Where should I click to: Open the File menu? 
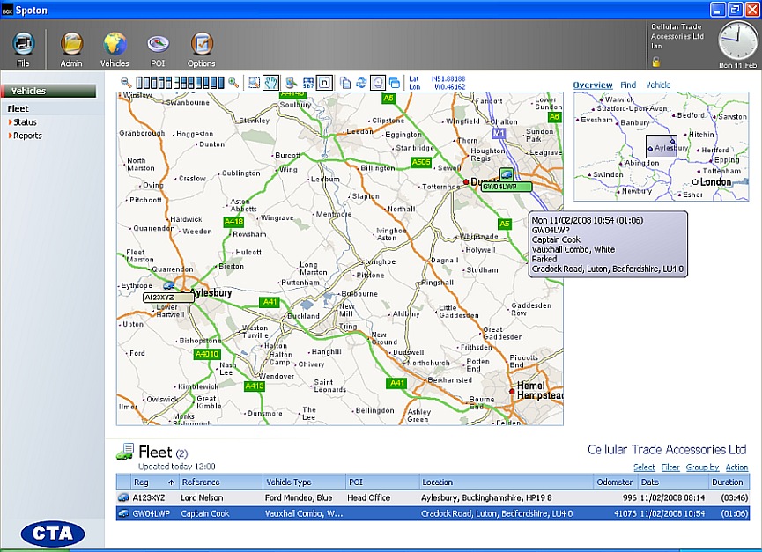tap(23, 49)
